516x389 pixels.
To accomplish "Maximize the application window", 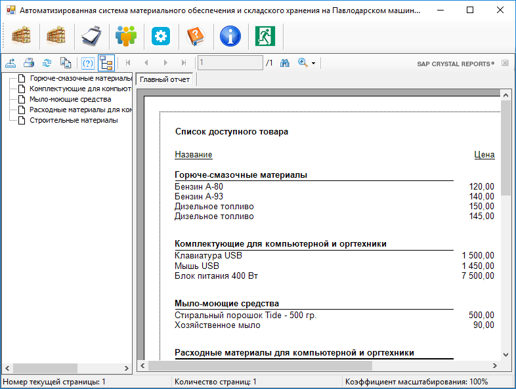I will pyautogui.click(x=470, y=10).
